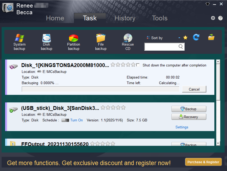Image resolution: width=227 pixels, height=171 pixels.
Task: Select Disk_1[KINGSTONSA2000M81000... task title
Action: click(x=65, y=65)
